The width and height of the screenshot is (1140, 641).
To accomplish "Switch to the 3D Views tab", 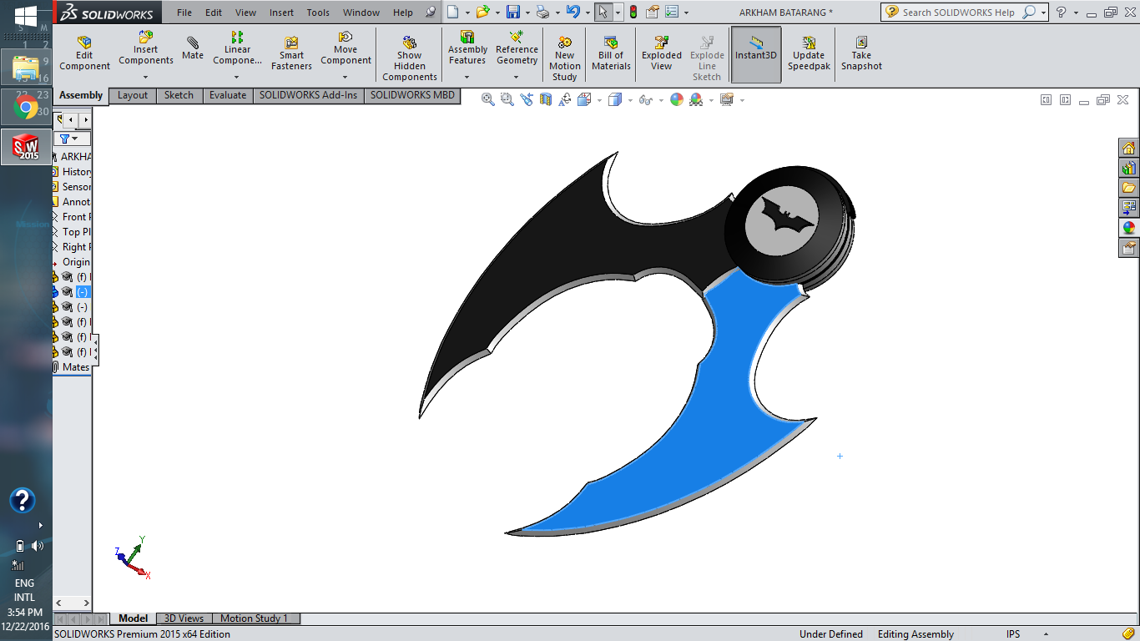I will click(x=184, y=618).
